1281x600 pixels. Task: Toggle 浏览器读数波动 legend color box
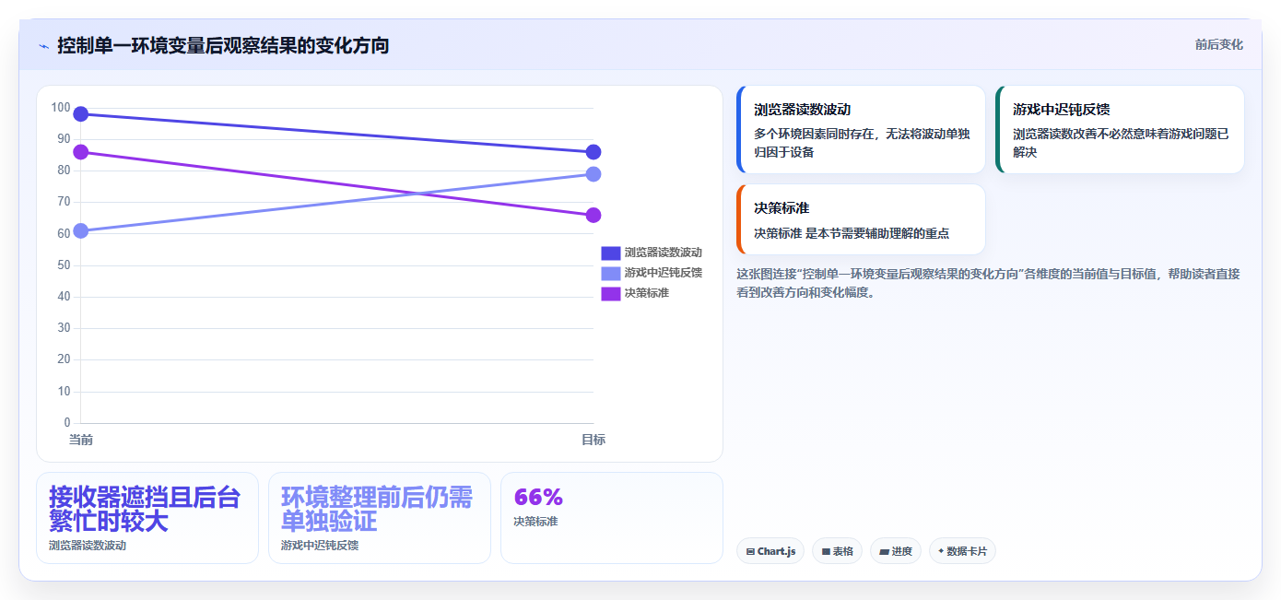coord(611,253)
